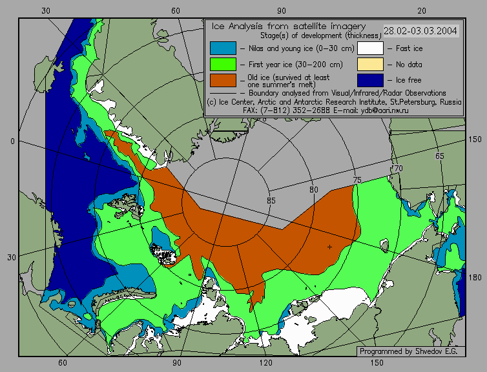This screenshot has width=487, height=372.
Task: Click the Fast ice white legend swatch
Action: 370,48
